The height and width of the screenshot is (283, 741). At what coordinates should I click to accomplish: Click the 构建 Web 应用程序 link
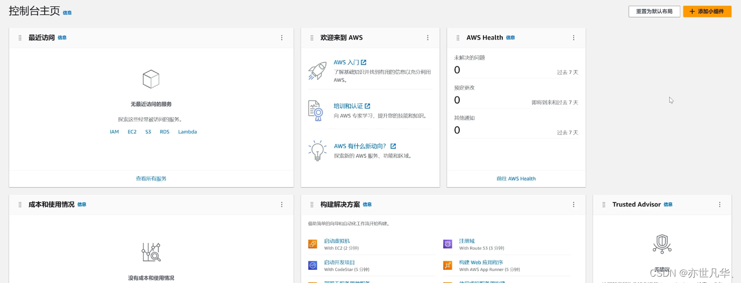[481, 262]
